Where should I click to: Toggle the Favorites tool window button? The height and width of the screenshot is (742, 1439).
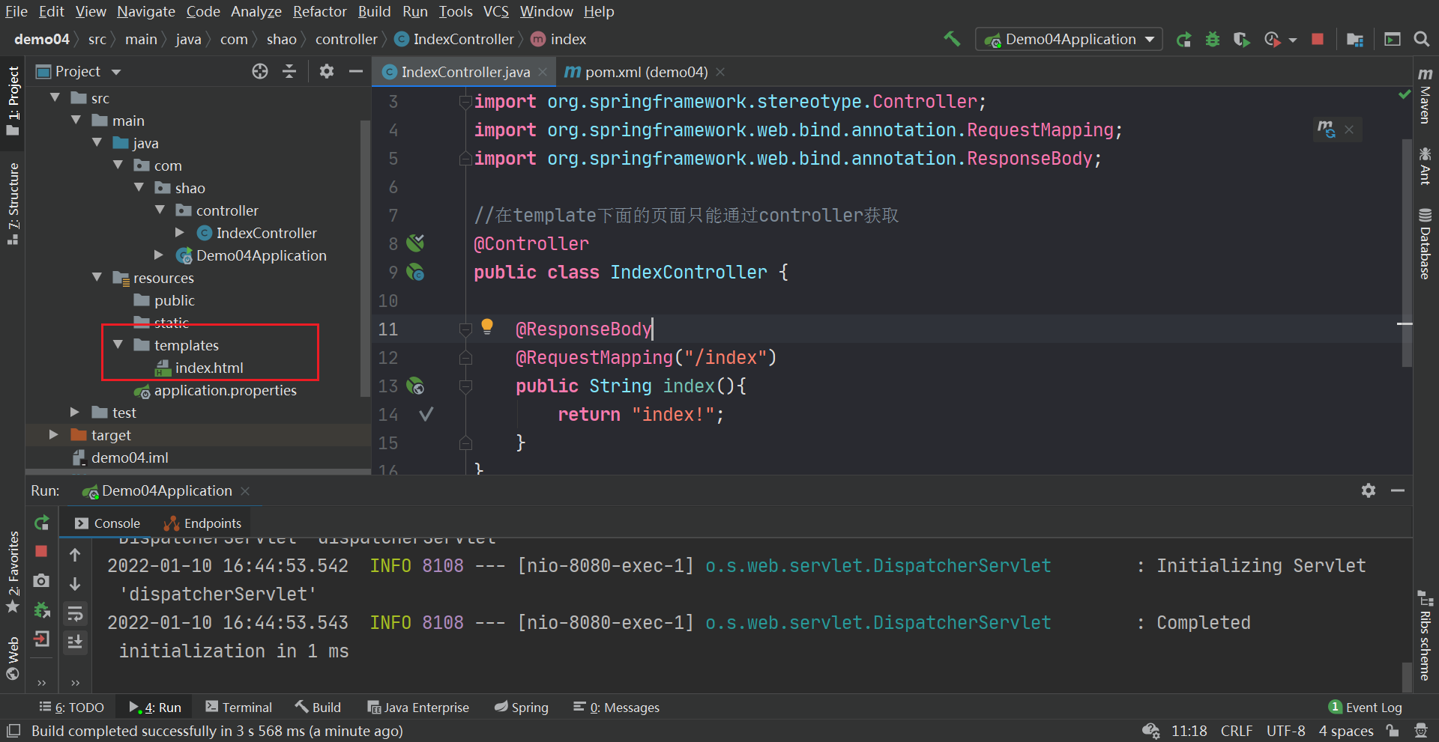tap(13, 571)
